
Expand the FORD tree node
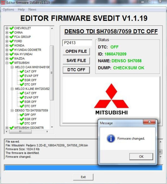pos(7,41)
